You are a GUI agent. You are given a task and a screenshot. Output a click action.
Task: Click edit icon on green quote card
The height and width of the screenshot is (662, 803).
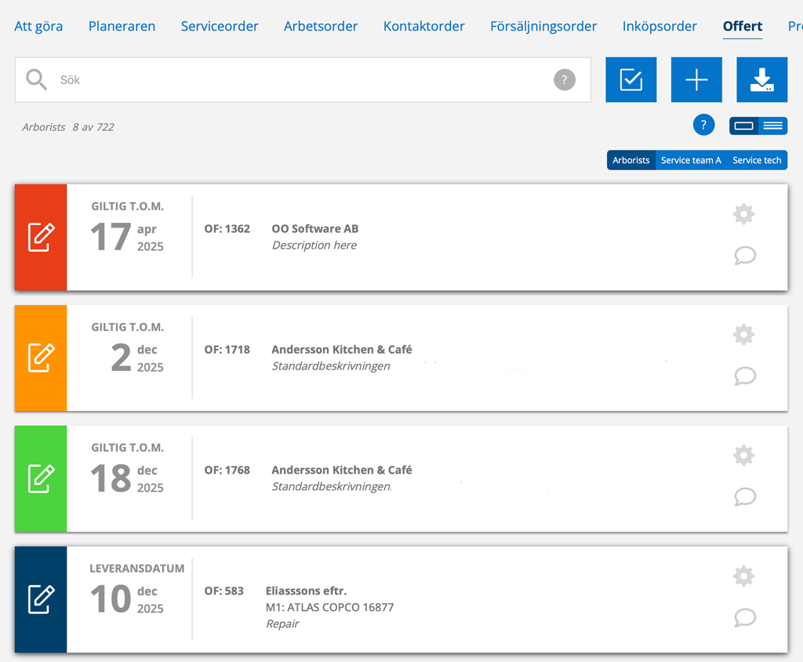click(x=41, y=478)
